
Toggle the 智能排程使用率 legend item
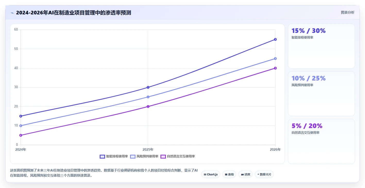coord(114,156)
